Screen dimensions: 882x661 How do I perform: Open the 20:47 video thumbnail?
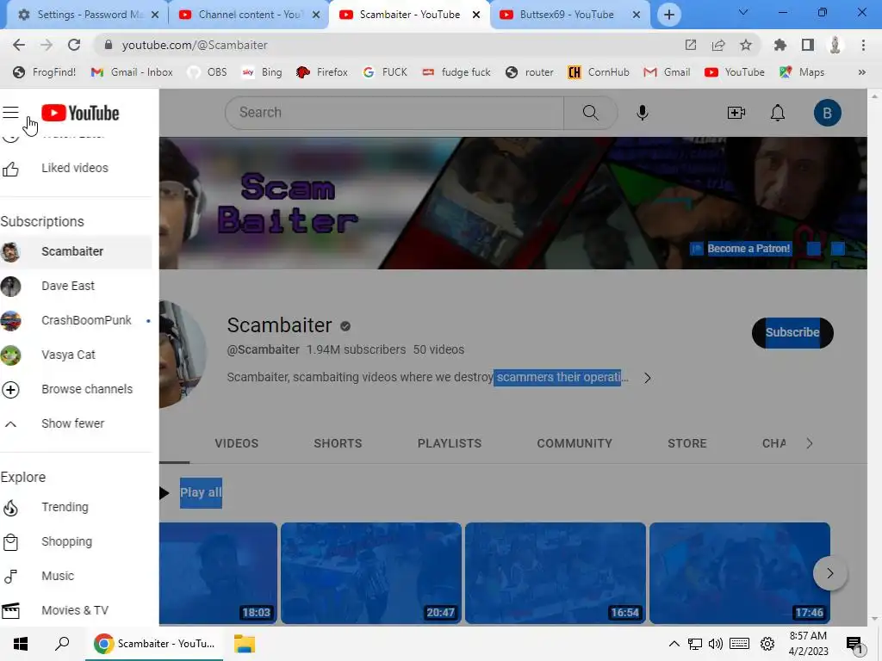(x=371, y=573)
